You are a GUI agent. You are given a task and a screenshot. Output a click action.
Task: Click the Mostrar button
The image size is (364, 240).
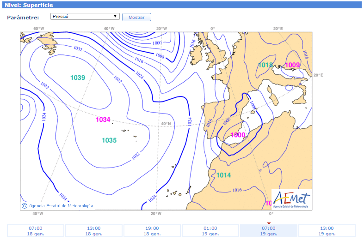tap(136, 17)
